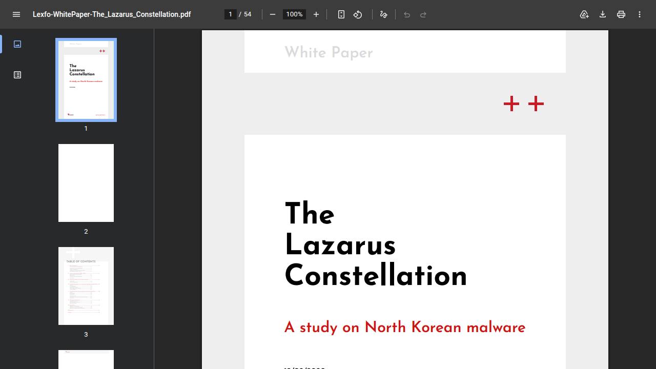Click the redo arrow icon

tap(423, 14)
